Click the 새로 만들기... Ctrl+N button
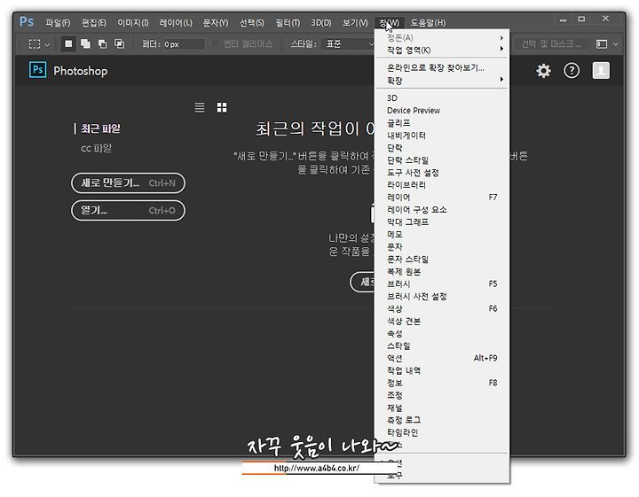Viewport: 639px width, 497px height. click(x=128, y=183)
